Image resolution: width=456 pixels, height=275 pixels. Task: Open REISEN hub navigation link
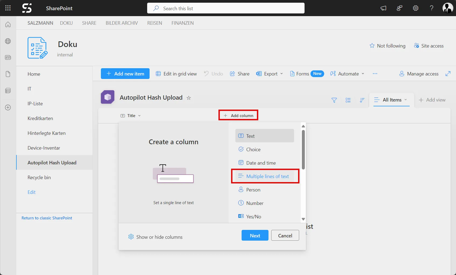(x=155, y=23)
